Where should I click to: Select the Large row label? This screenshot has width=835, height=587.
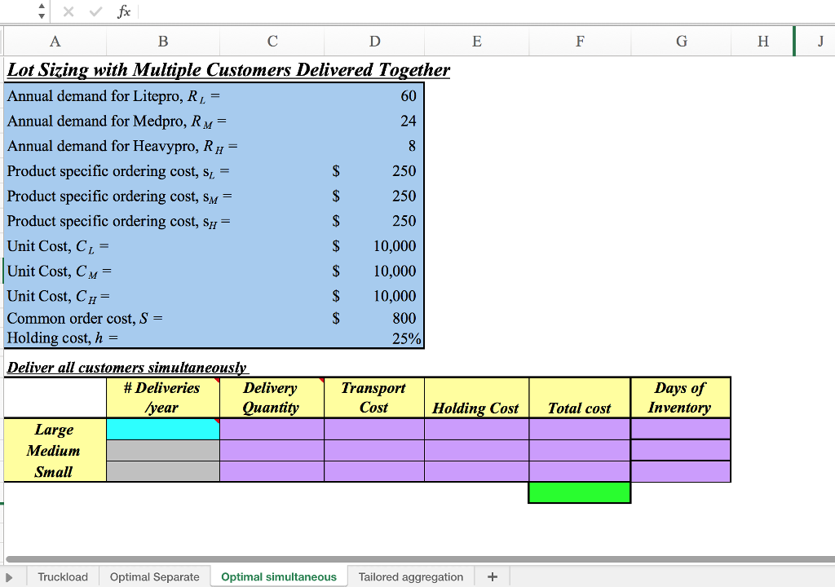pyautogui.click(x=55, y=430)
